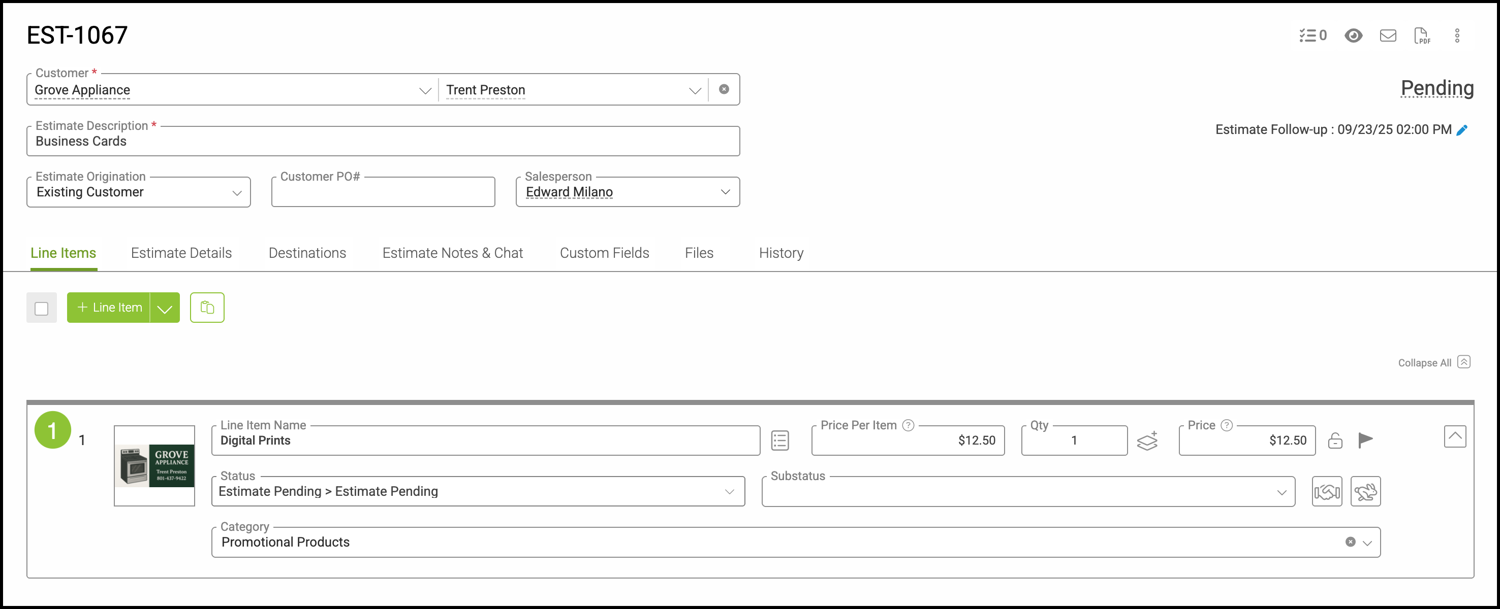Open the checklist tasks icon
This screenshot has width=1500, height=609.
pos(1312,36)
